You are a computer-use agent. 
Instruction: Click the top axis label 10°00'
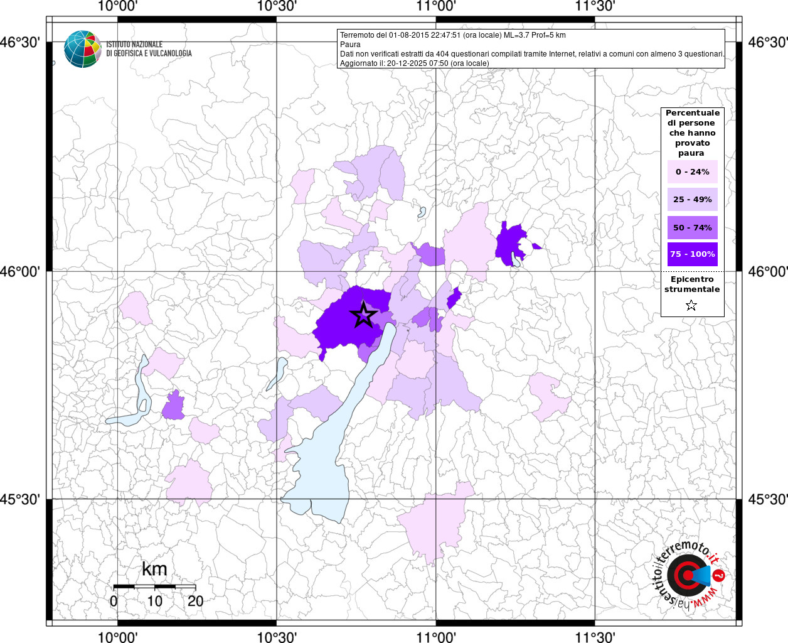tap(118, 7)
